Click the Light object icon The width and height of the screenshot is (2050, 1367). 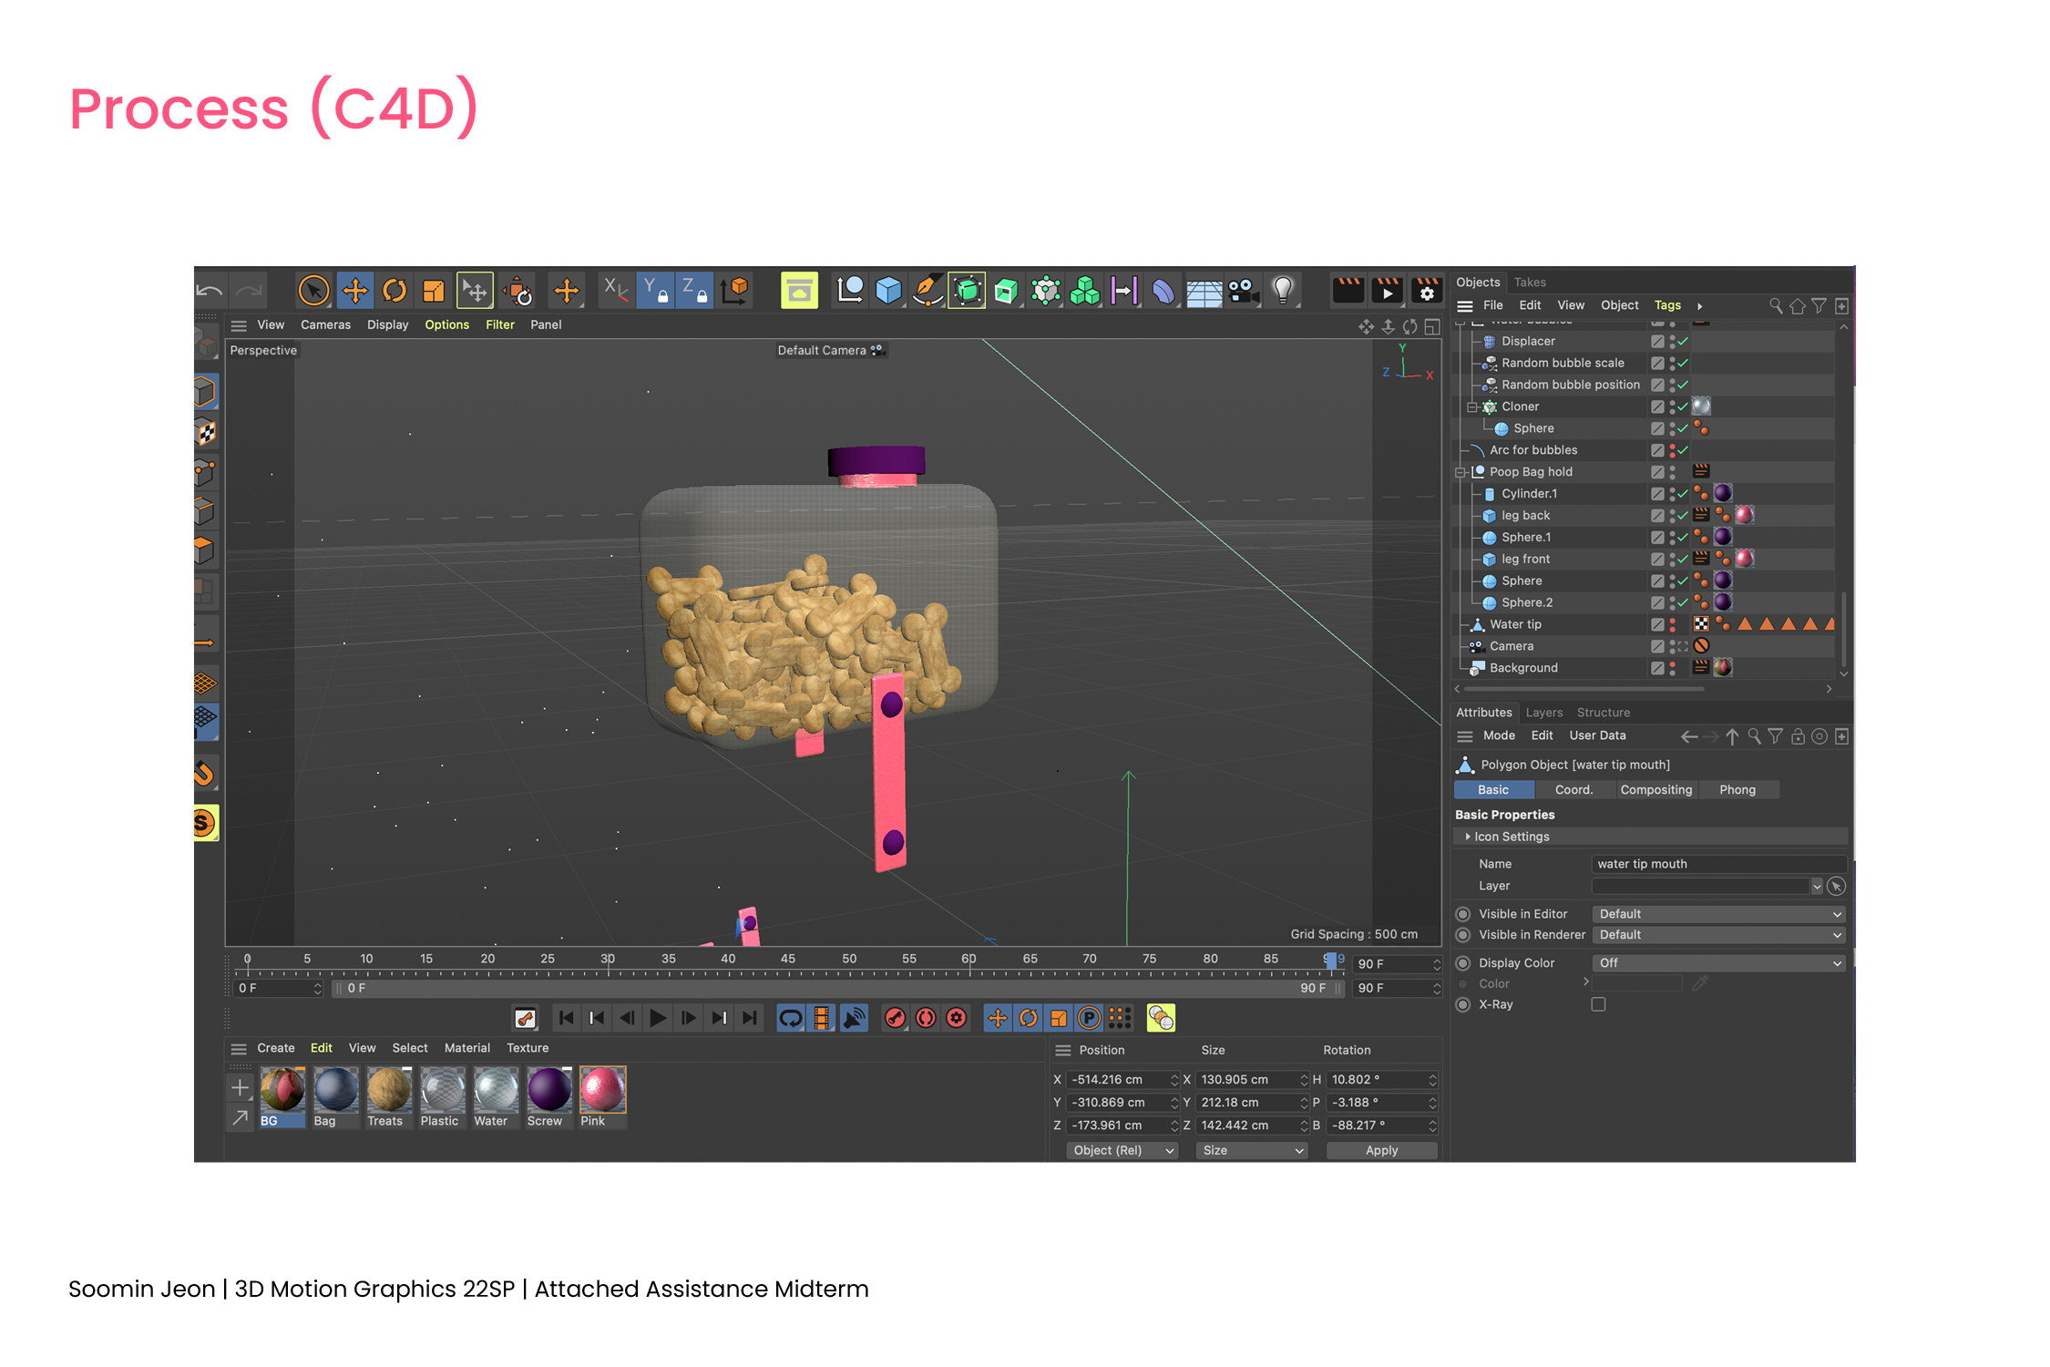(1283, 291)
